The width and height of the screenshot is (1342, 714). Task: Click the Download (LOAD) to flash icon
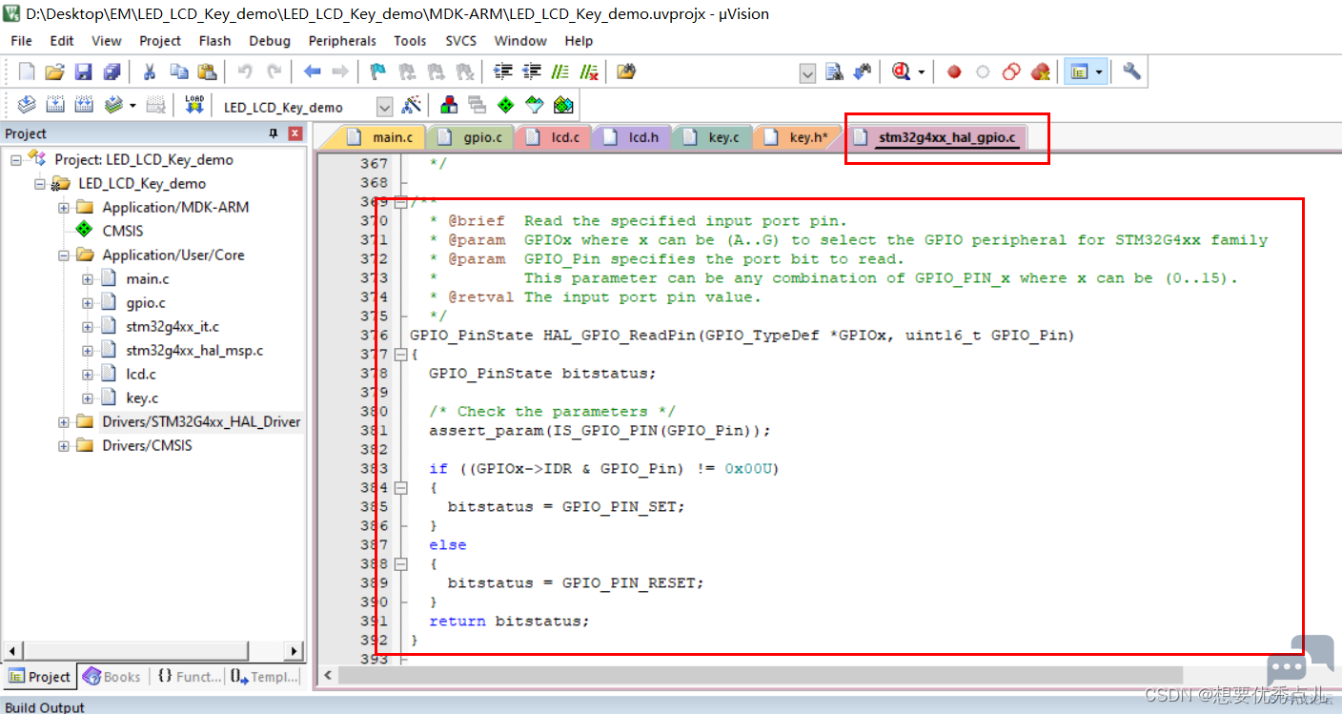[194, 105]
